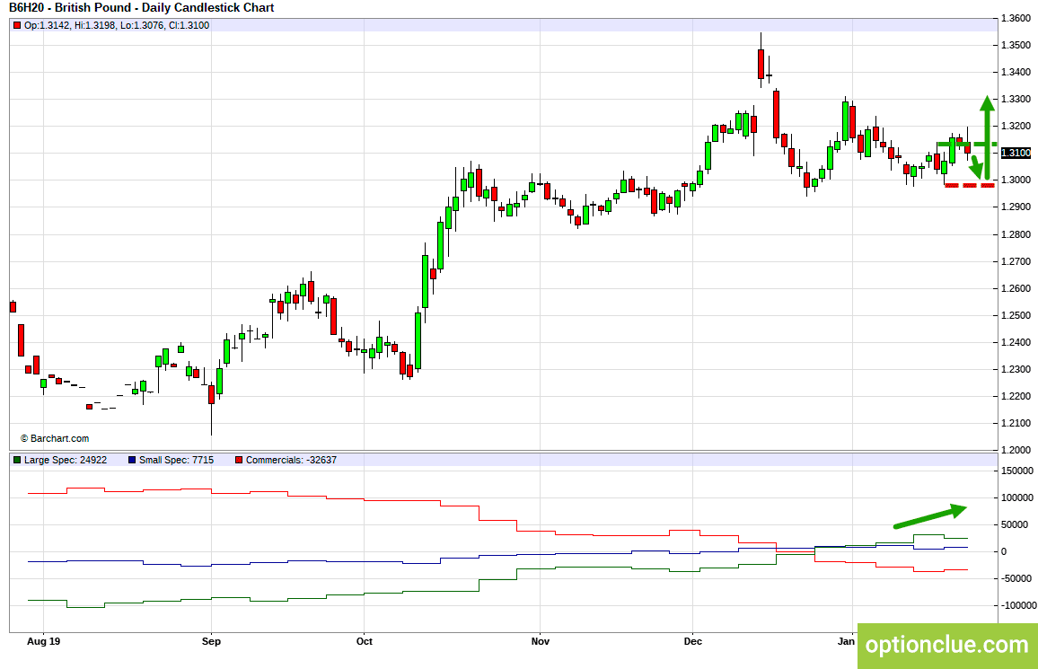Click the Jan date axis label
The width and height of the screenshot is (1038, 669).
846,641
